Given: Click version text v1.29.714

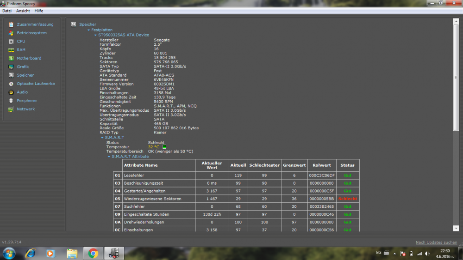Looking at the screenshot, I should [x=12, y=242].
